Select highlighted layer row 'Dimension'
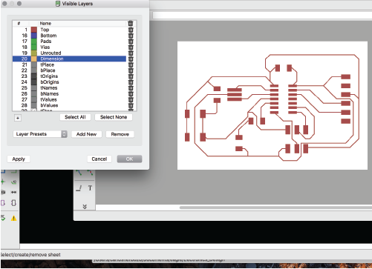Screen dimensions: 372x269 coord(70,59)
